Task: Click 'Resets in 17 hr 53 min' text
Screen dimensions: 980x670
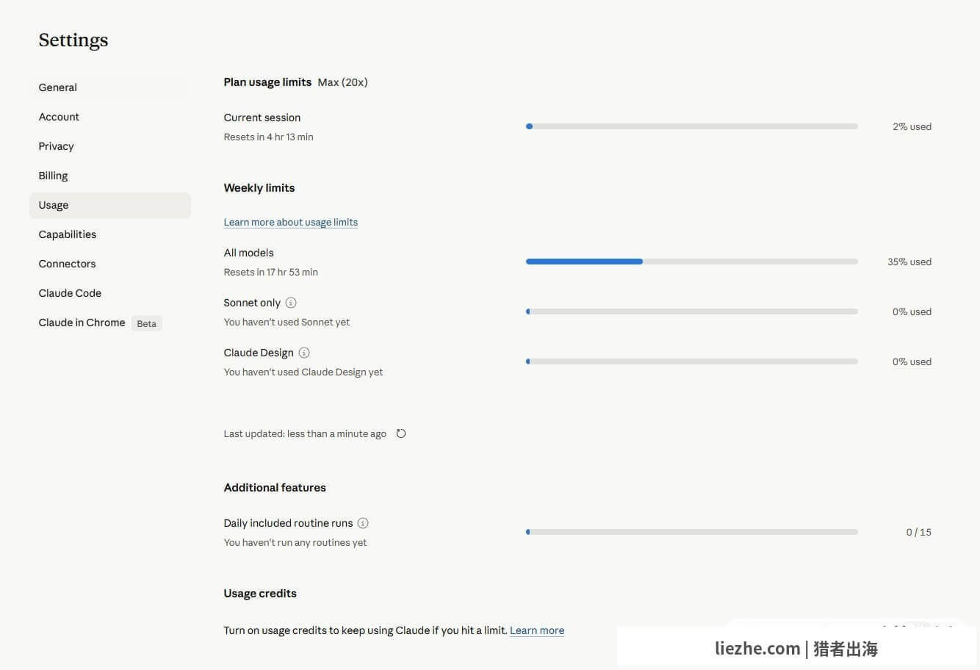Action: (271, 272)
